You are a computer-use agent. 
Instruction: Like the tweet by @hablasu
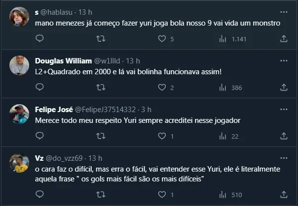tap(162, 38)
